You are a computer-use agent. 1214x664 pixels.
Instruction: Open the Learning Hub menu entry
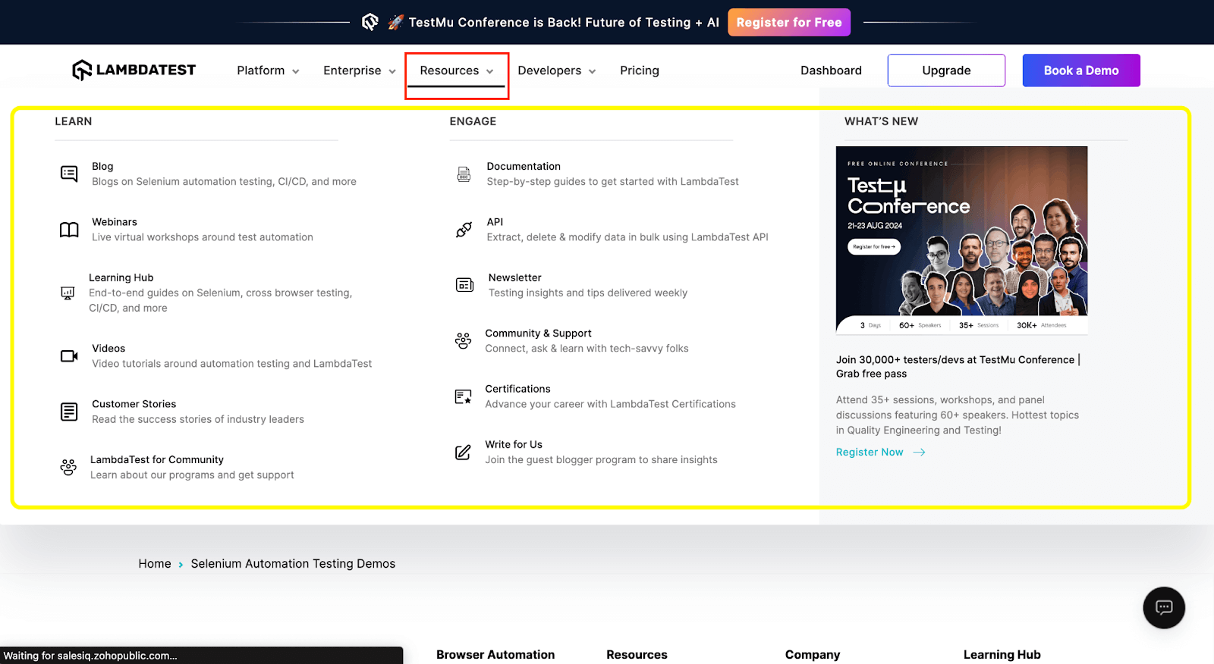pos(121,278)
